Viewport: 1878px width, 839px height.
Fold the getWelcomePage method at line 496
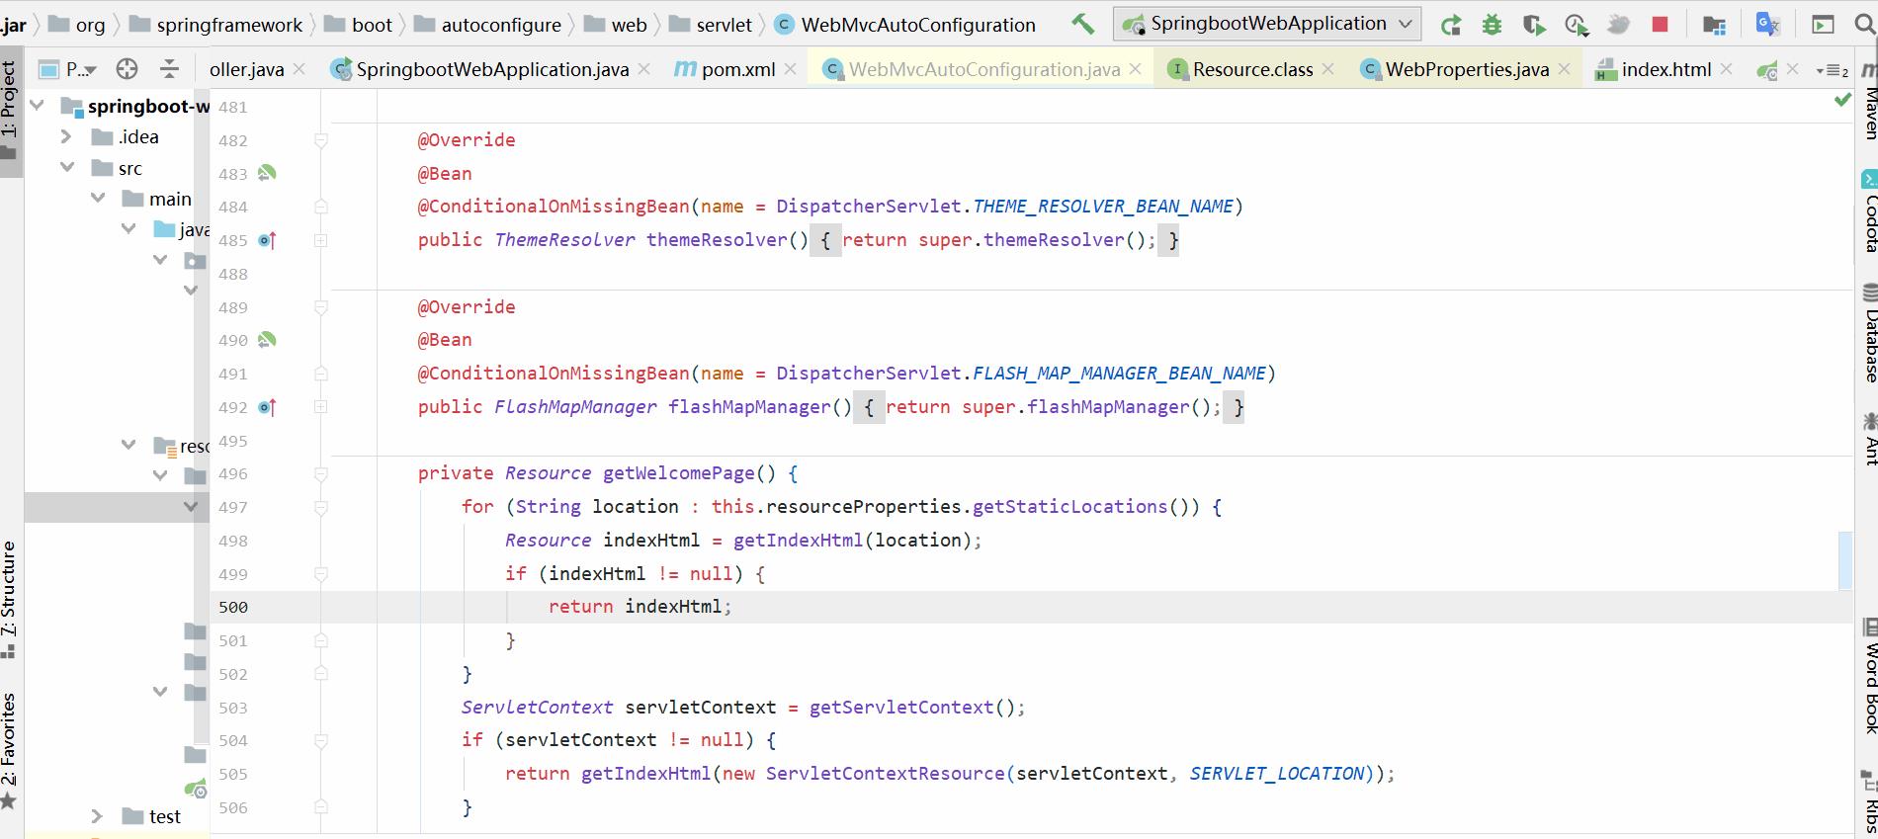[x=321, y=474]
